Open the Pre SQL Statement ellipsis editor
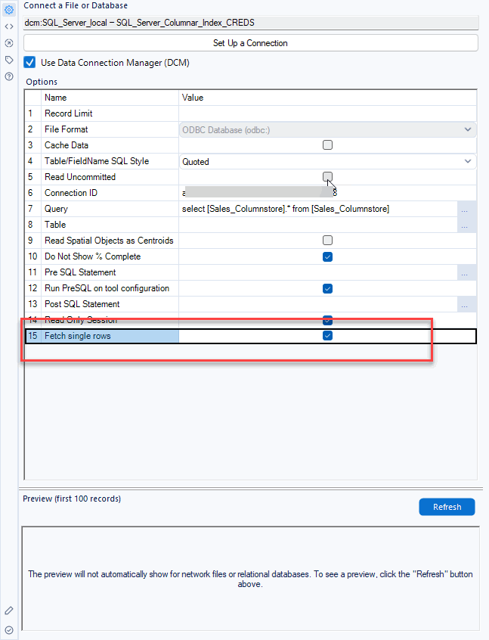 pos(466,272)
